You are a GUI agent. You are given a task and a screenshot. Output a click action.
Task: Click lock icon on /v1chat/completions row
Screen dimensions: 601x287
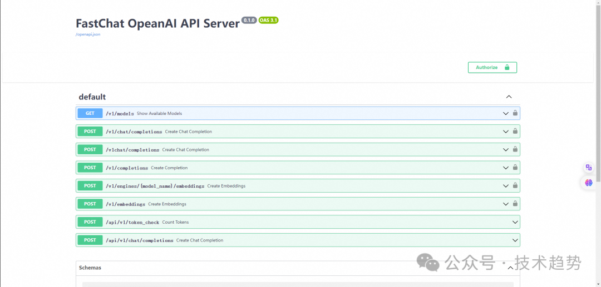point(515,149)
